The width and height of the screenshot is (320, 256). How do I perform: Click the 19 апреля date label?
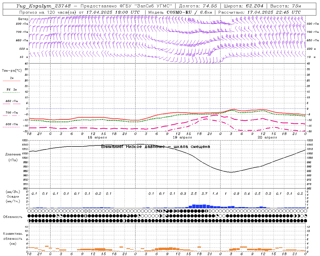(x=182, y=137)
